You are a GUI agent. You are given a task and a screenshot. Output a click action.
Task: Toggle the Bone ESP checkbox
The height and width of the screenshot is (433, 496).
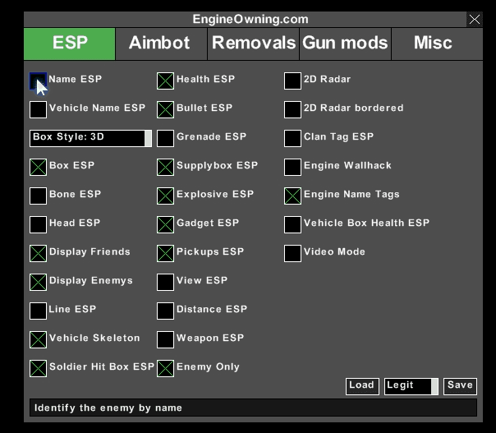[x=39, y=196]
